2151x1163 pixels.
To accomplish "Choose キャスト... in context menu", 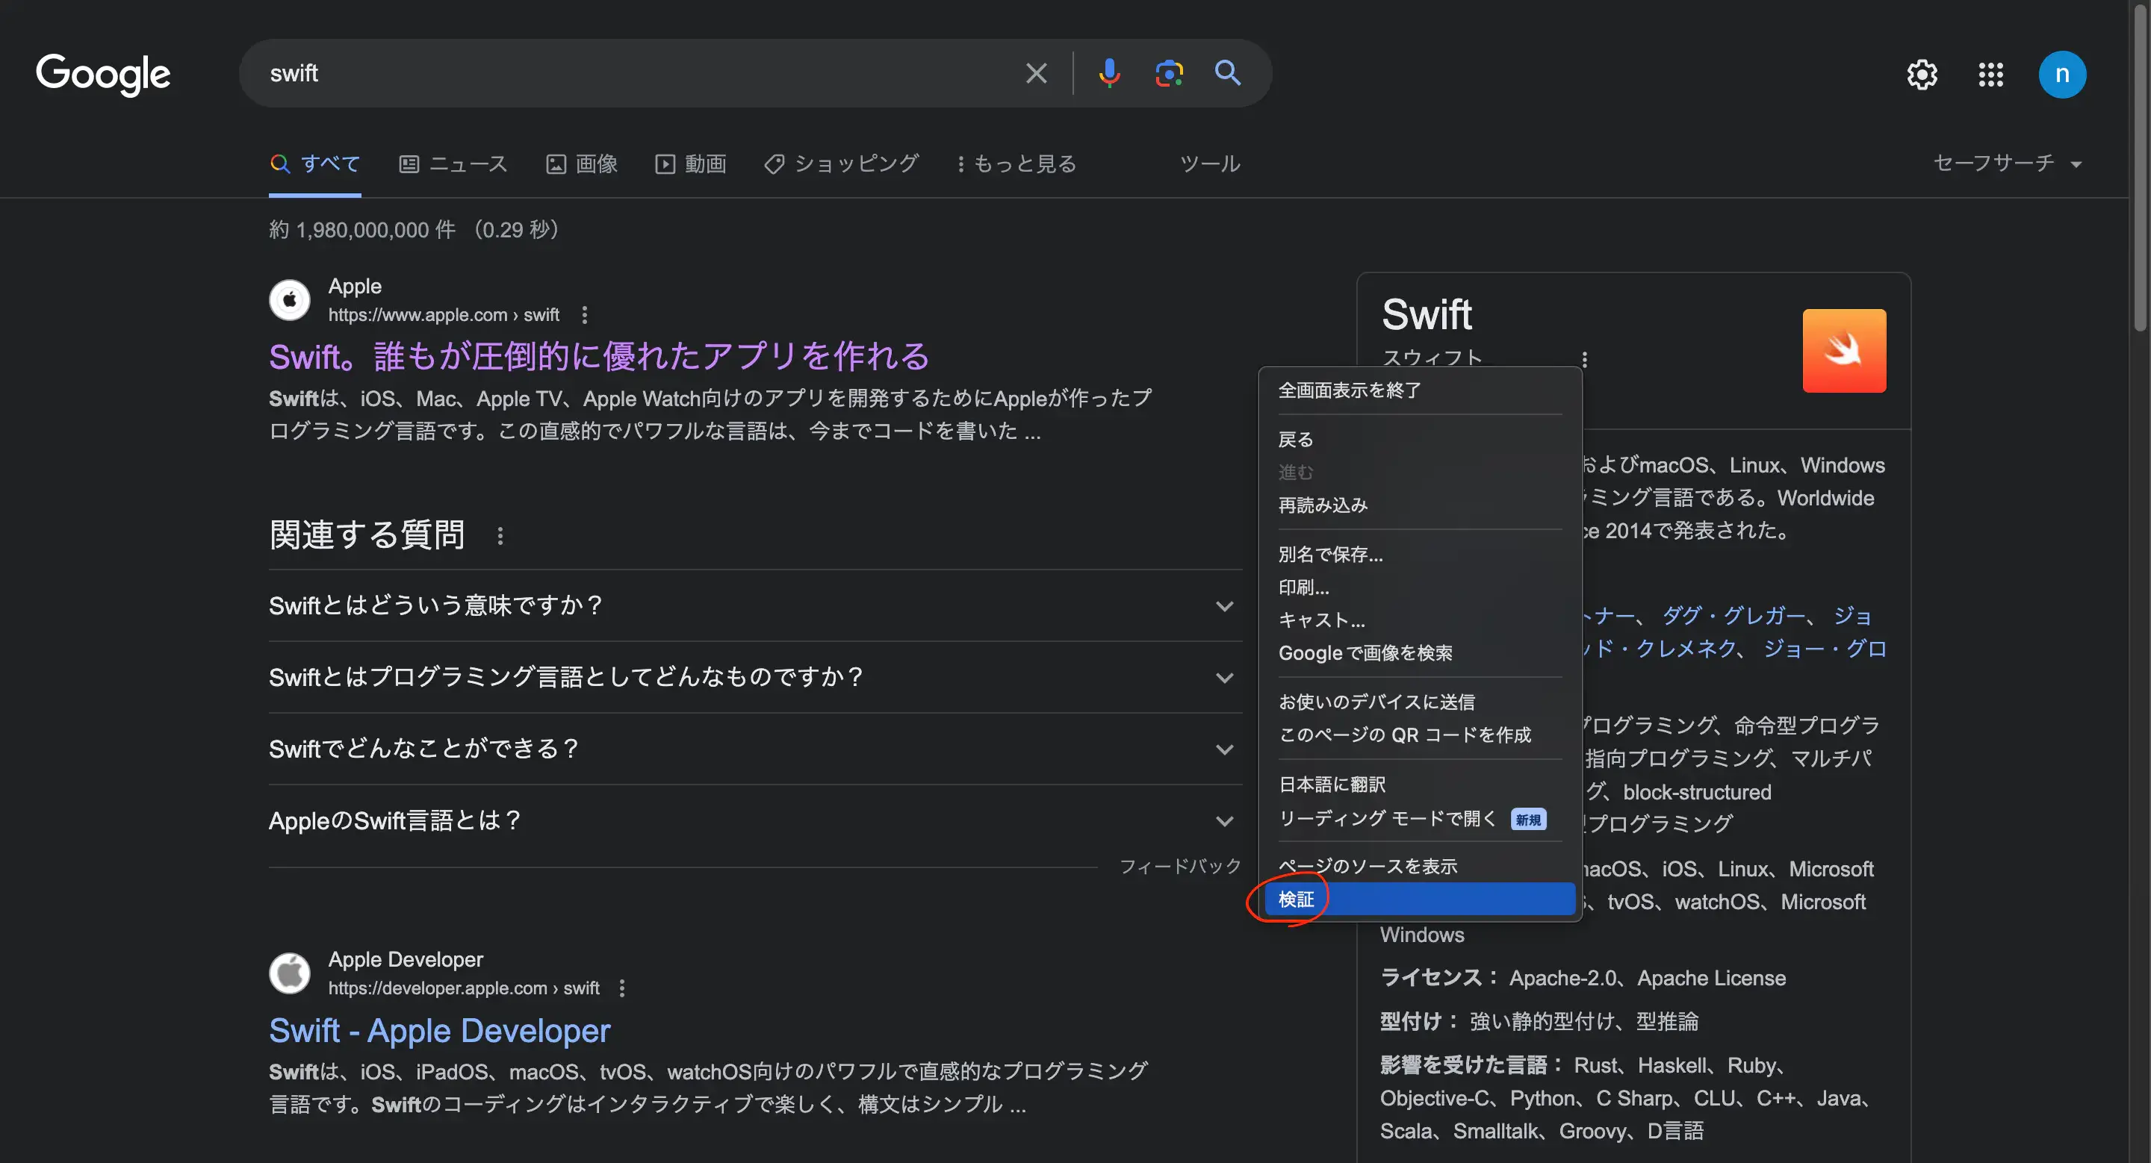I will (1420, 621).
